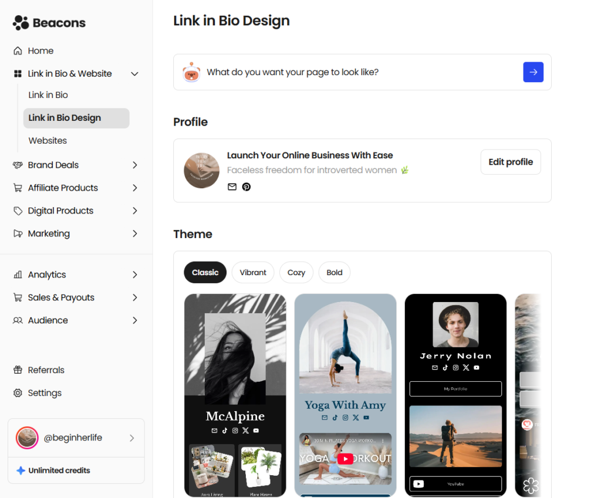The height and width of the screenshot is (498, 601).
Task: Select the Bold theme filter
Action: pos(335,272)
